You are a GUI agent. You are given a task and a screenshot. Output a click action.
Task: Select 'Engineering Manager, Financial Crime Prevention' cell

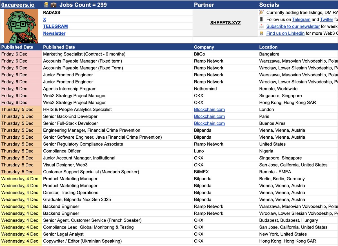tap(117, 130)
